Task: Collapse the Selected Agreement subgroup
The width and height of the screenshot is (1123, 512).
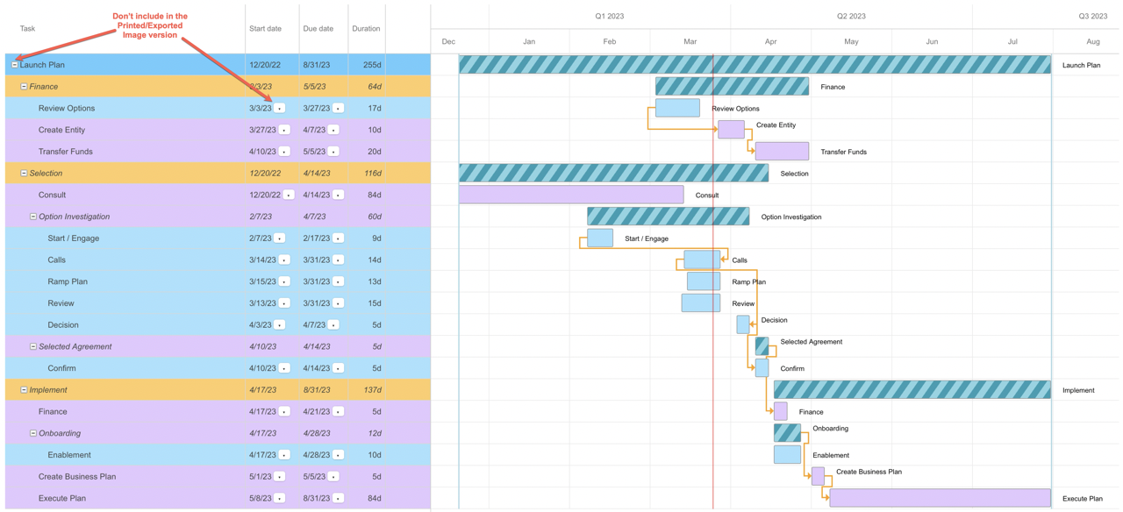Action: click(33, 346)
